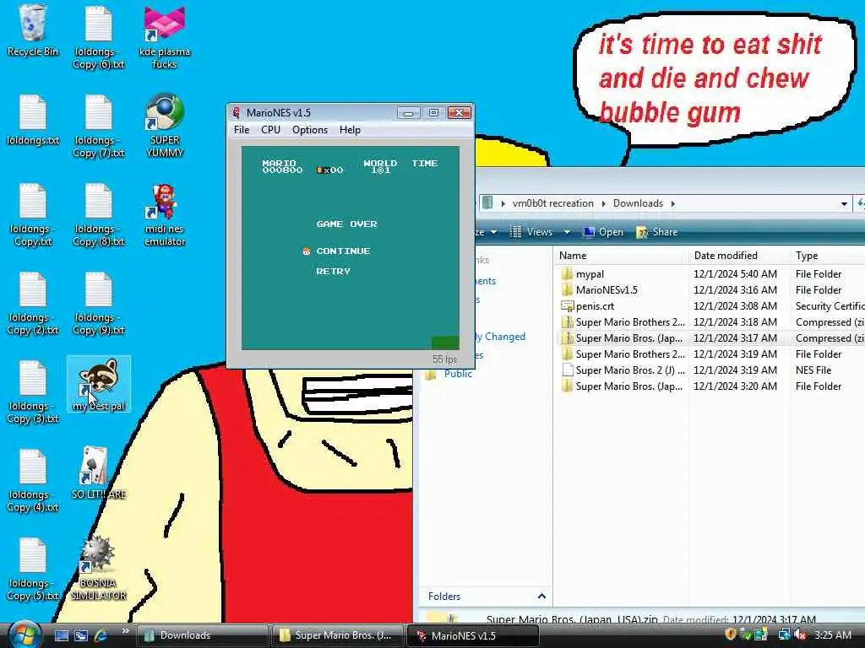Sort files by the Name column header
This screenshot has height=648, width=865.
(x=622, y=256)
